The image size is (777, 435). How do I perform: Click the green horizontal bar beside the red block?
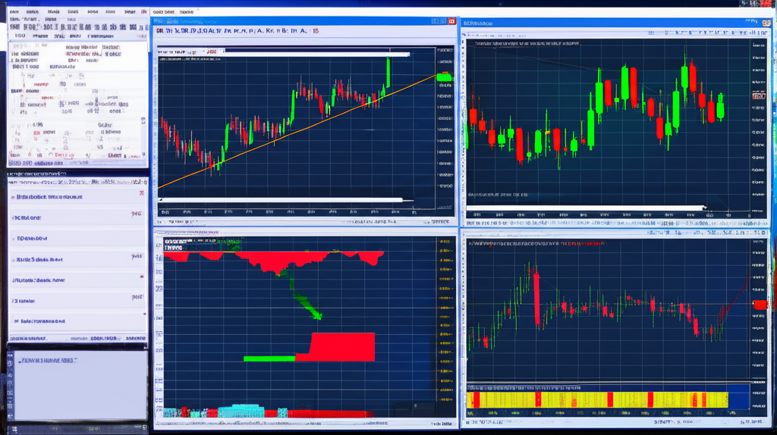[269, 358]
